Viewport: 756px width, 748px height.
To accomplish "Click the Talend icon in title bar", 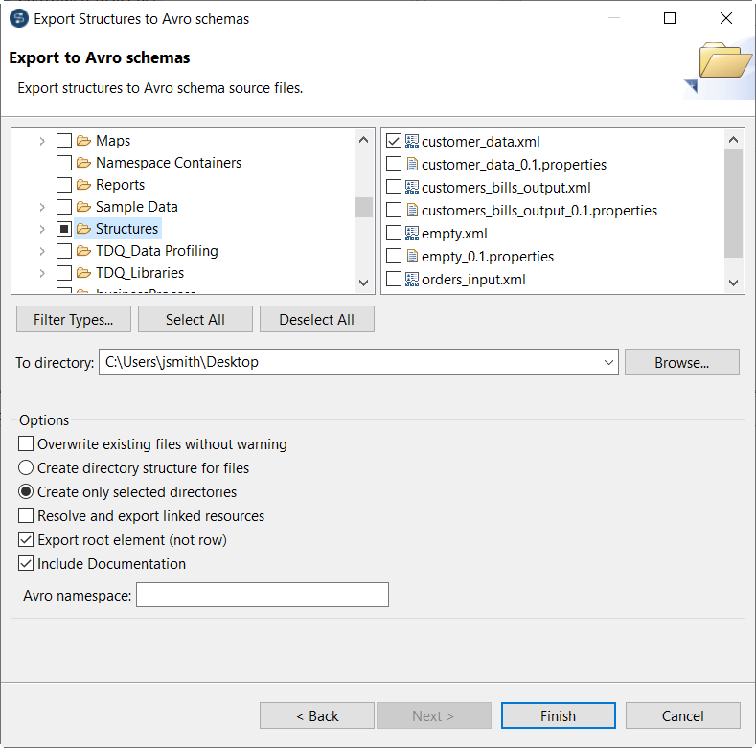I will [19, 19].
